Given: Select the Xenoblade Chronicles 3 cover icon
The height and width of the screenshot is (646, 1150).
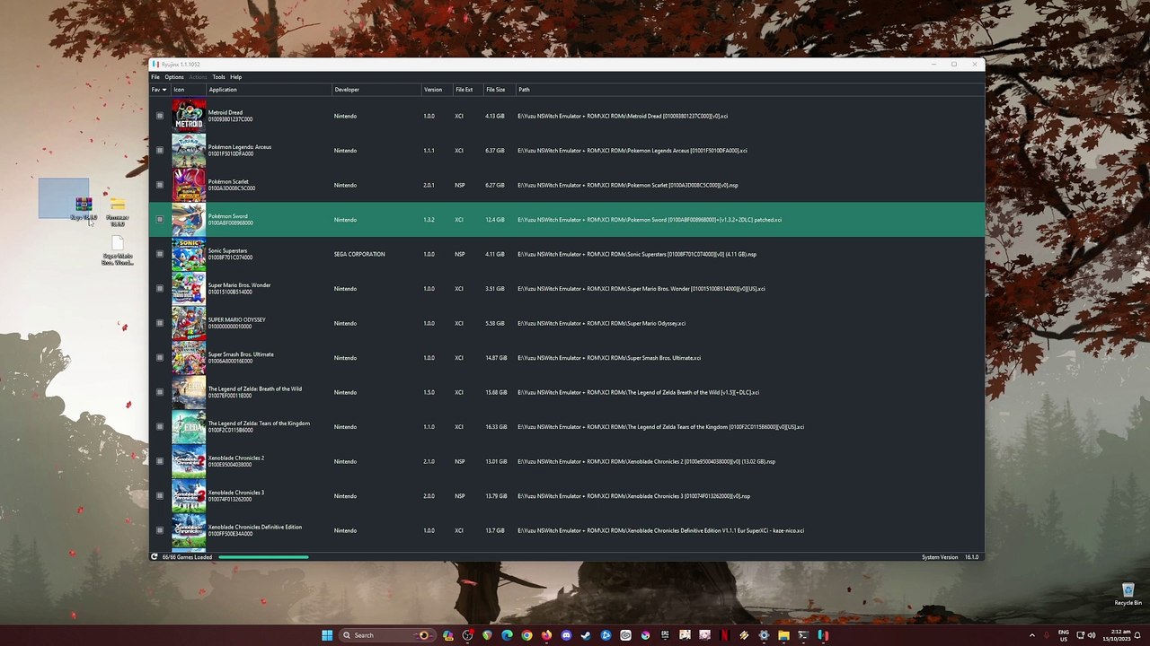Looking at the screenshot, I should pyautogui.click(x=189, y=496).
